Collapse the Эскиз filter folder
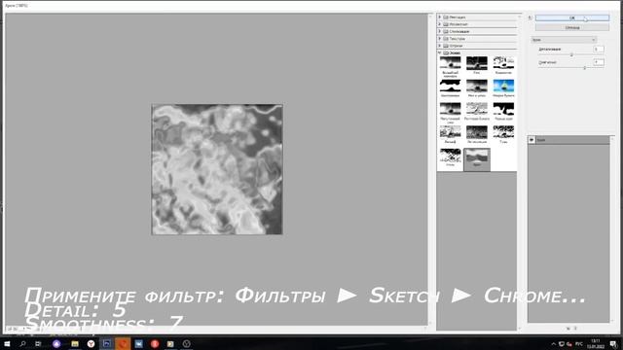 point(439,52)
